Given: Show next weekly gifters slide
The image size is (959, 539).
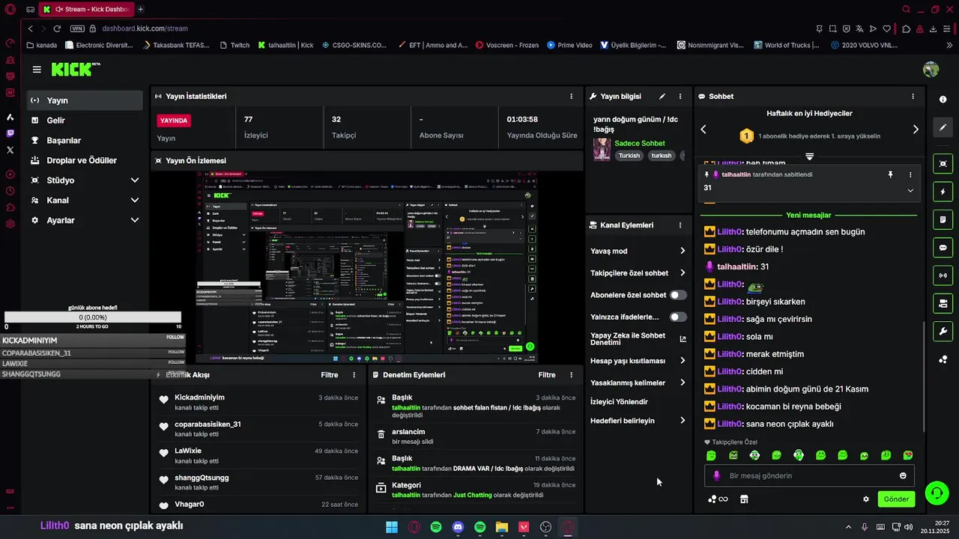Looking at the screenshot, I should pyautogui.click(x=916, y=130).
